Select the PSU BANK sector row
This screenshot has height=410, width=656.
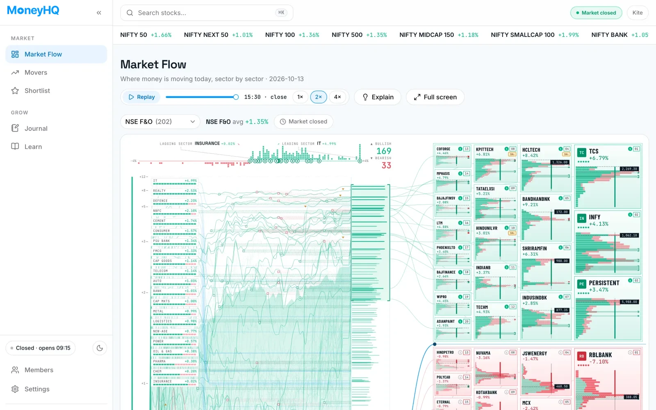pyautogui.click(x=175, y=241)
